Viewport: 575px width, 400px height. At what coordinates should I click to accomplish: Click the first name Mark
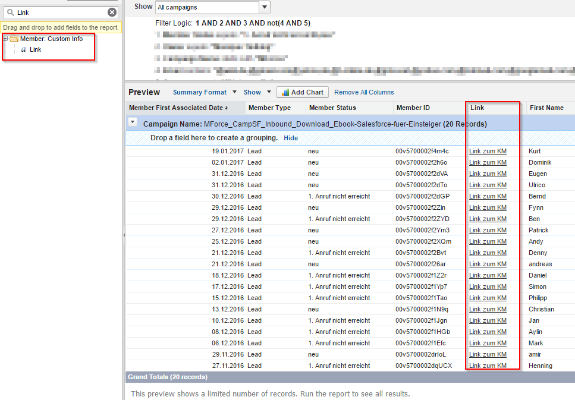pyautogui.click(x=536, y=343)
